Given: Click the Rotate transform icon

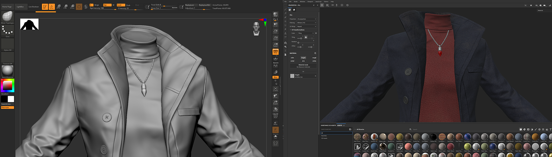Looking at the screenshot, I should [x=72, y=7].
